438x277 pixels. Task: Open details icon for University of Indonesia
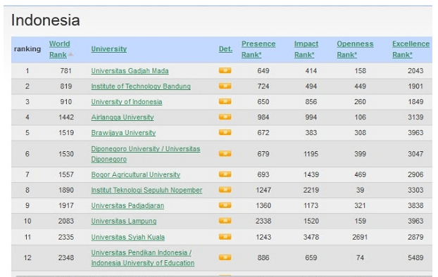(x=225, y=101)
